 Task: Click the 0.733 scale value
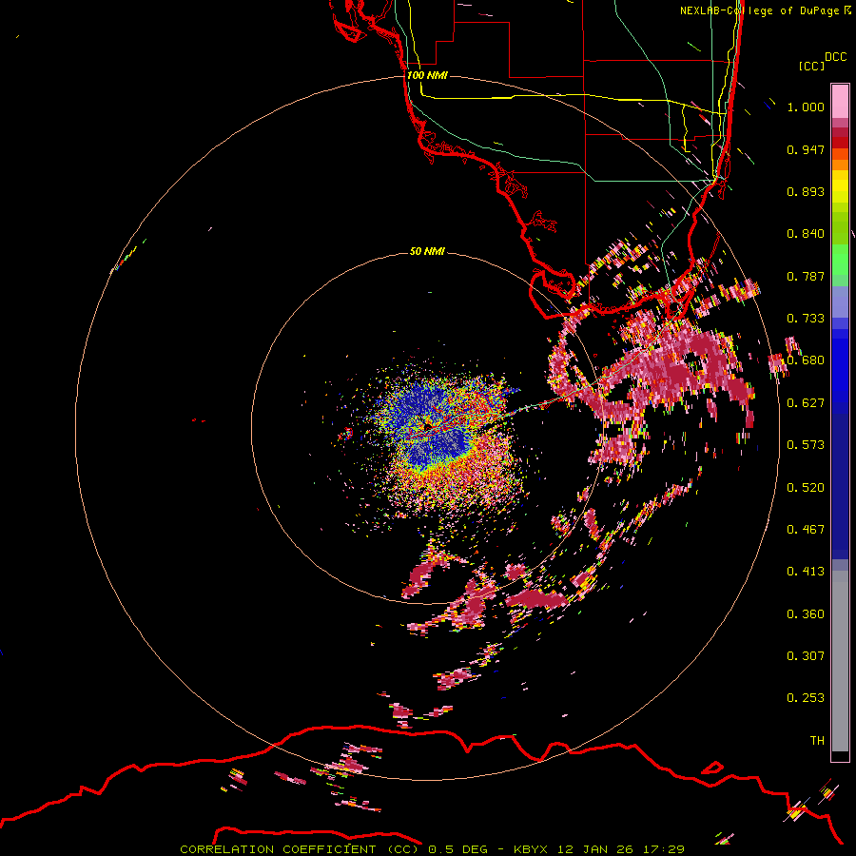pos(806,319)
